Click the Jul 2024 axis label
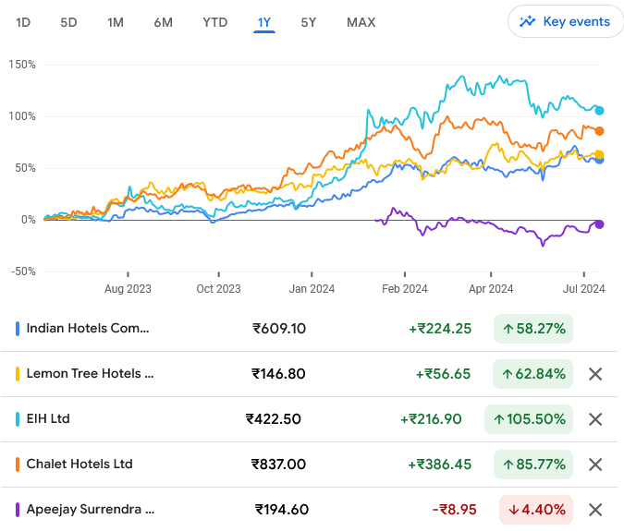The width and height of the screenshot is (624, 531). [x=584, y=289]
